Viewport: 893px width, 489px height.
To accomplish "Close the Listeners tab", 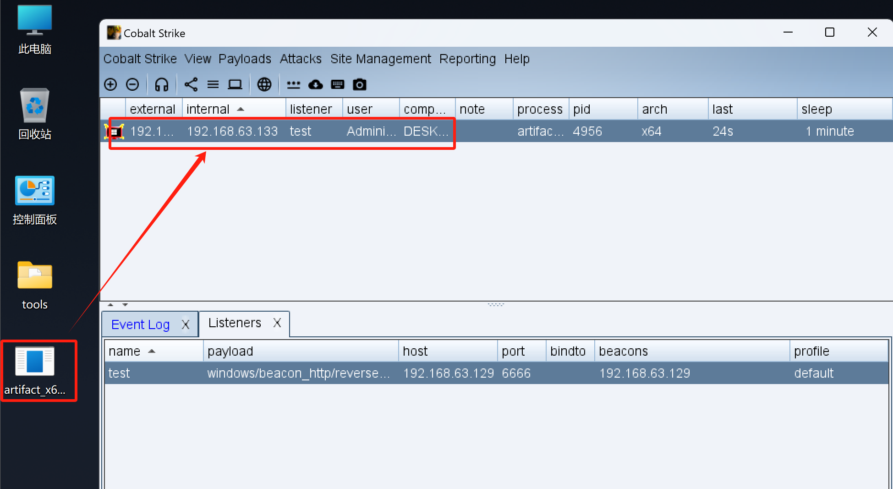I will click(x=277, y=323).
